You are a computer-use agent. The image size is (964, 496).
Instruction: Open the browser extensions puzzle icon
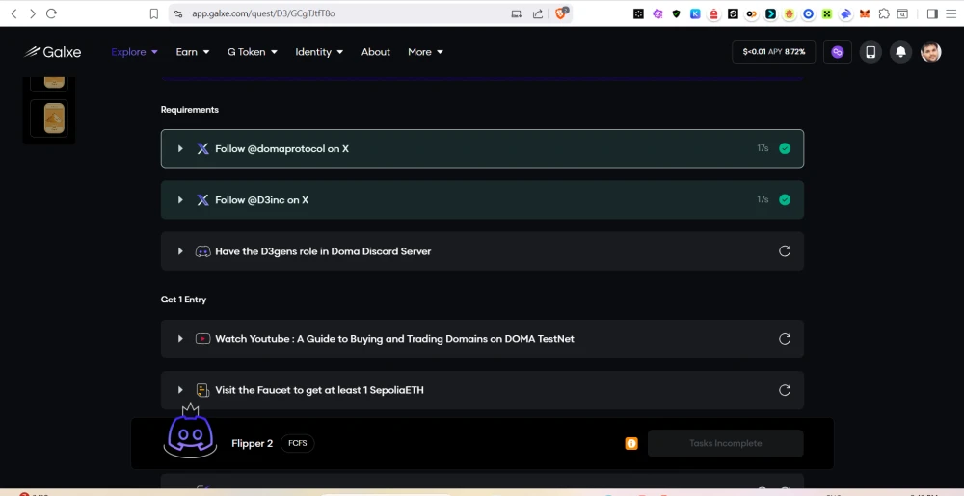[883, 13]
